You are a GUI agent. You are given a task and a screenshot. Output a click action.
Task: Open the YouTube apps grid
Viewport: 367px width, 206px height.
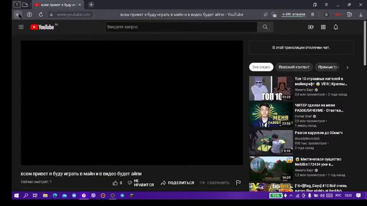(x=323, y=27)
